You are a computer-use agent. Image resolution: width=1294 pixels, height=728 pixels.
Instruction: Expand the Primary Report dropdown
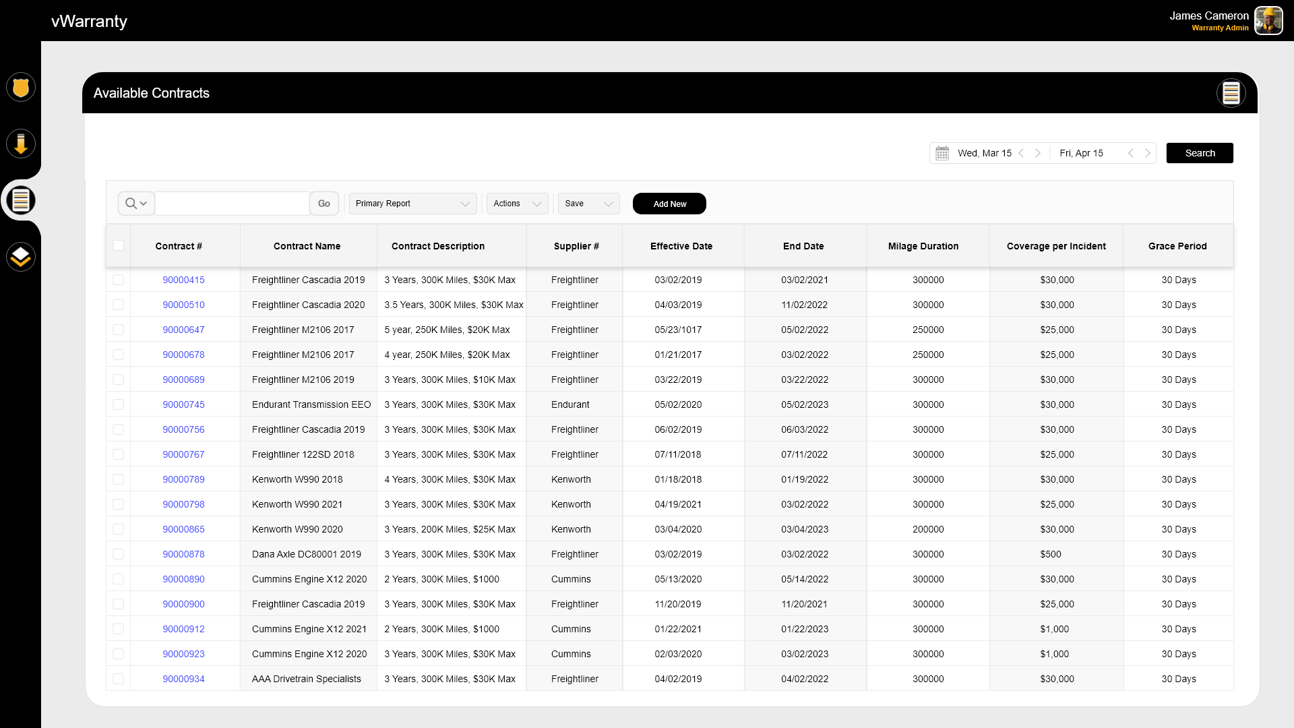point(412,204)
